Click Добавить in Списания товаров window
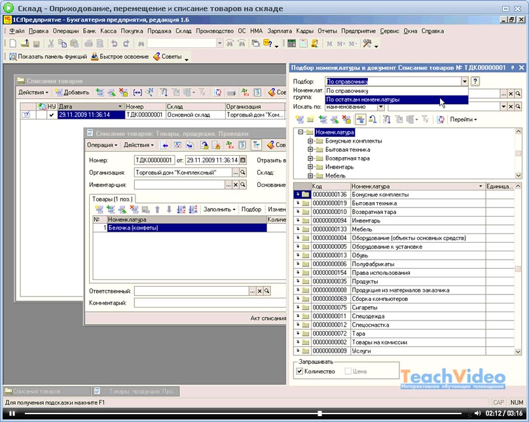Viewport: 529px width, 422px height. [72, 92]
